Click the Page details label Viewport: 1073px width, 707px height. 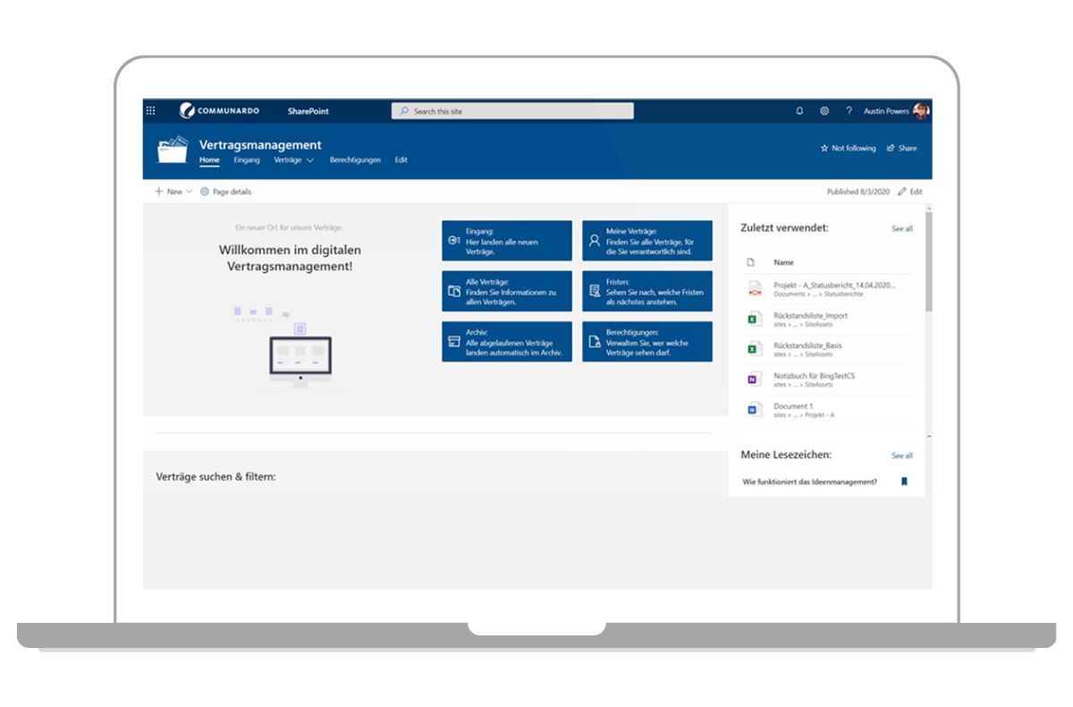click(232, 192)
